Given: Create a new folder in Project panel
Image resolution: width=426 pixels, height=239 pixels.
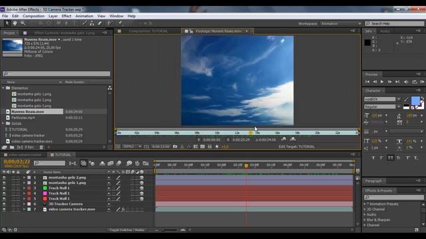Looking at the screenshot, I should pos(12,147).
